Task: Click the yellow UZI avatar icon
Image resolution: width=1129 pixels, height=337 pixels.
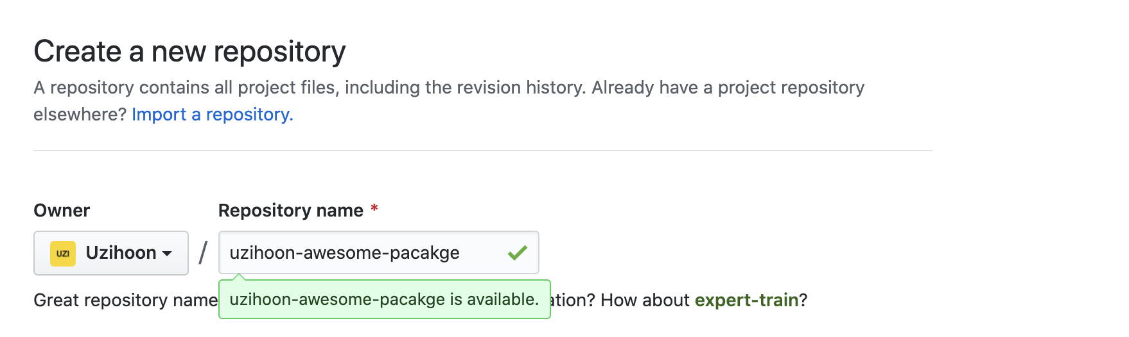Action: [x=63, y=253]
